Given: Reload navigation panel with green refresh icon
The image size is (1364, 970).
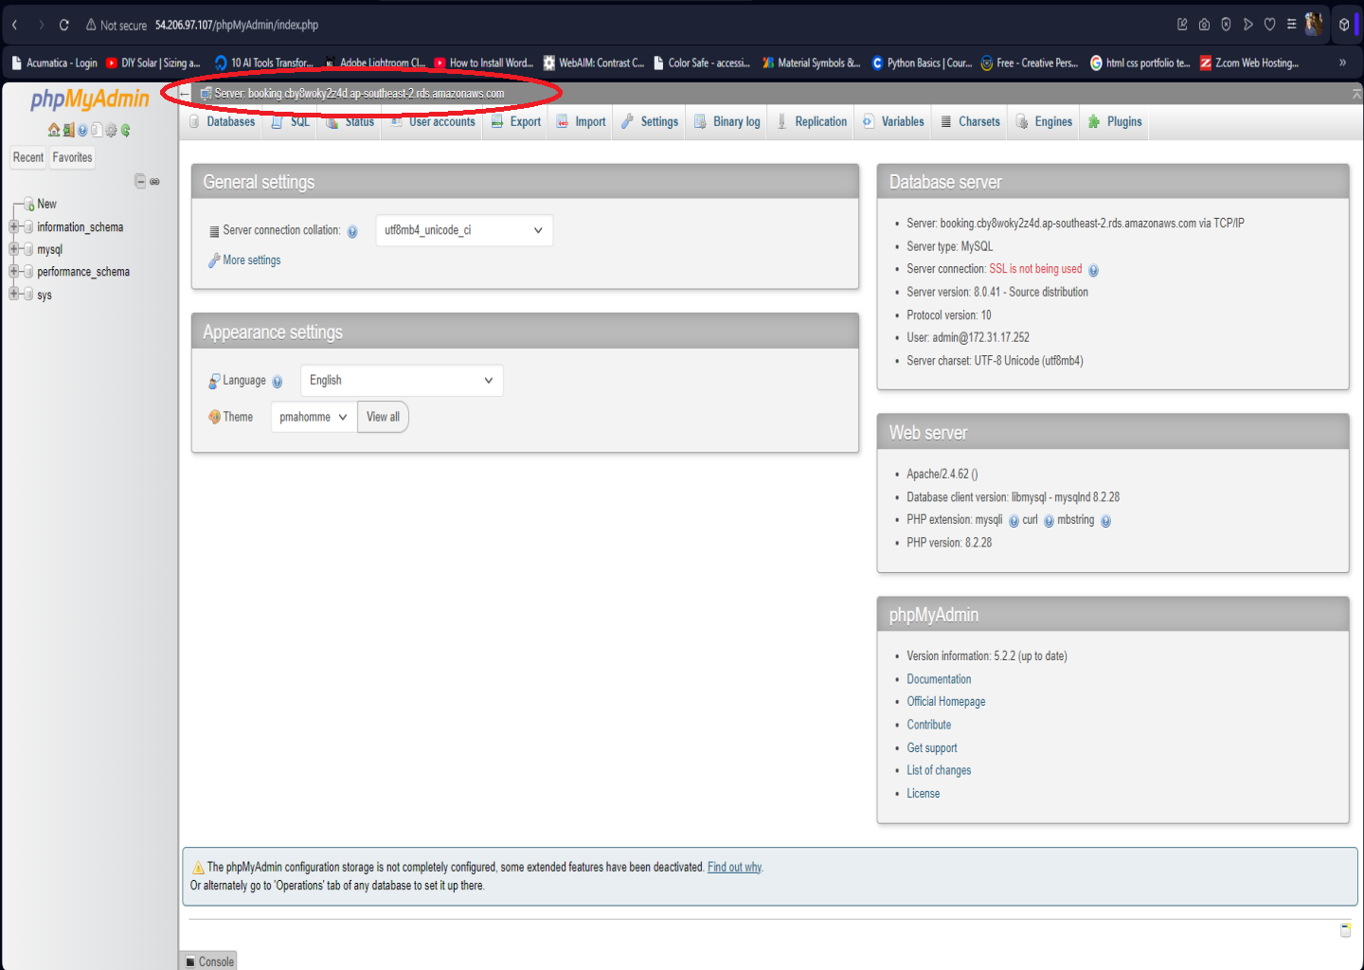Looking at the screenshot, I should [x=125, y=131].
